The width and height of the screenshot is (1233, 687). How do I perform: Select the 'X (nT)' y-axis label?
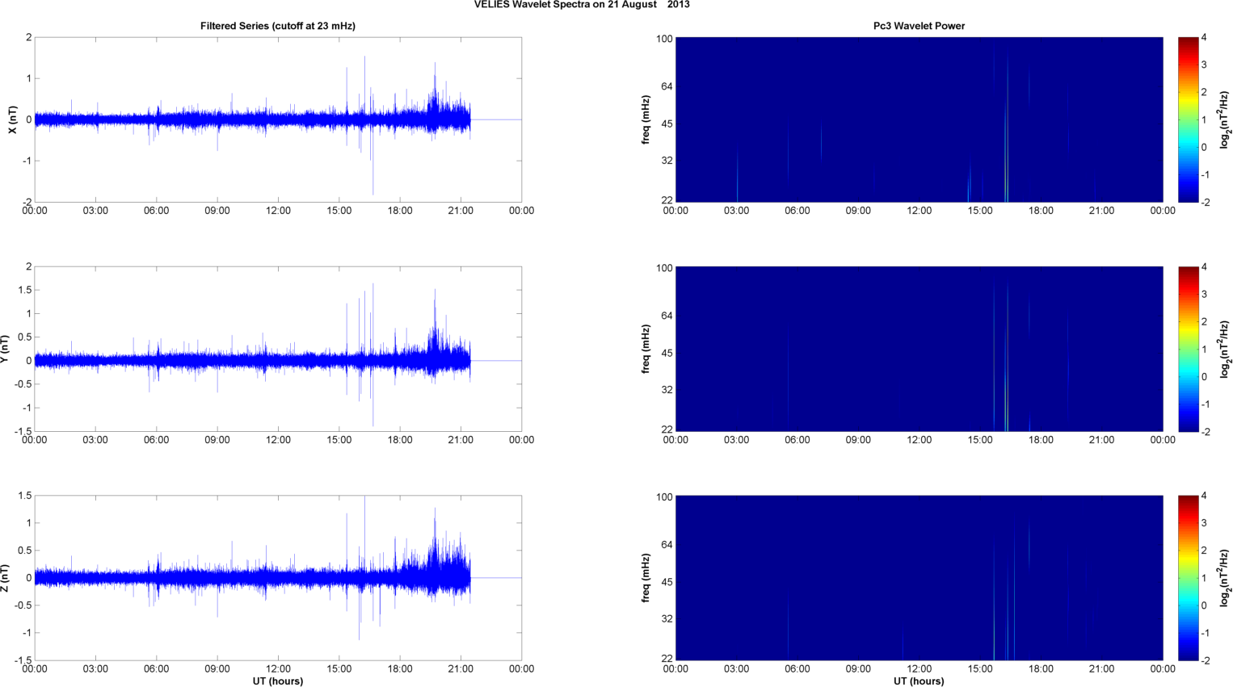click(12, 119)
